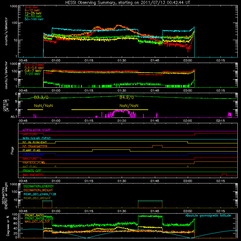Click the NaN/NaN label below B4.9/0
Viewport: 241px width, 241px height.
129,106
